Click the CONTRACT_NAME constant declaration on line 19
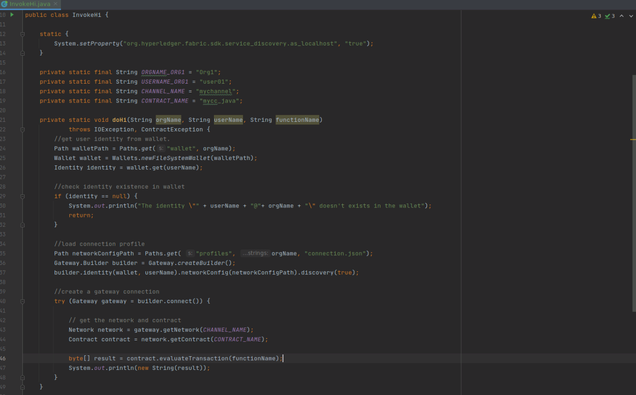The image size is (636, 395). tap(165, 101)
